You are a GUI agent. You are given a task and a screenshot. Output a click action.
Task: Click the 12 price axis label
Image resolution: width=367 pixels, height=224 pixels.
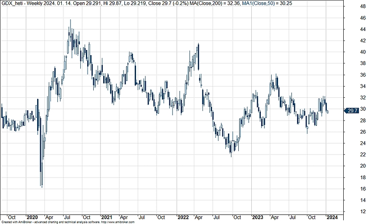363,212
